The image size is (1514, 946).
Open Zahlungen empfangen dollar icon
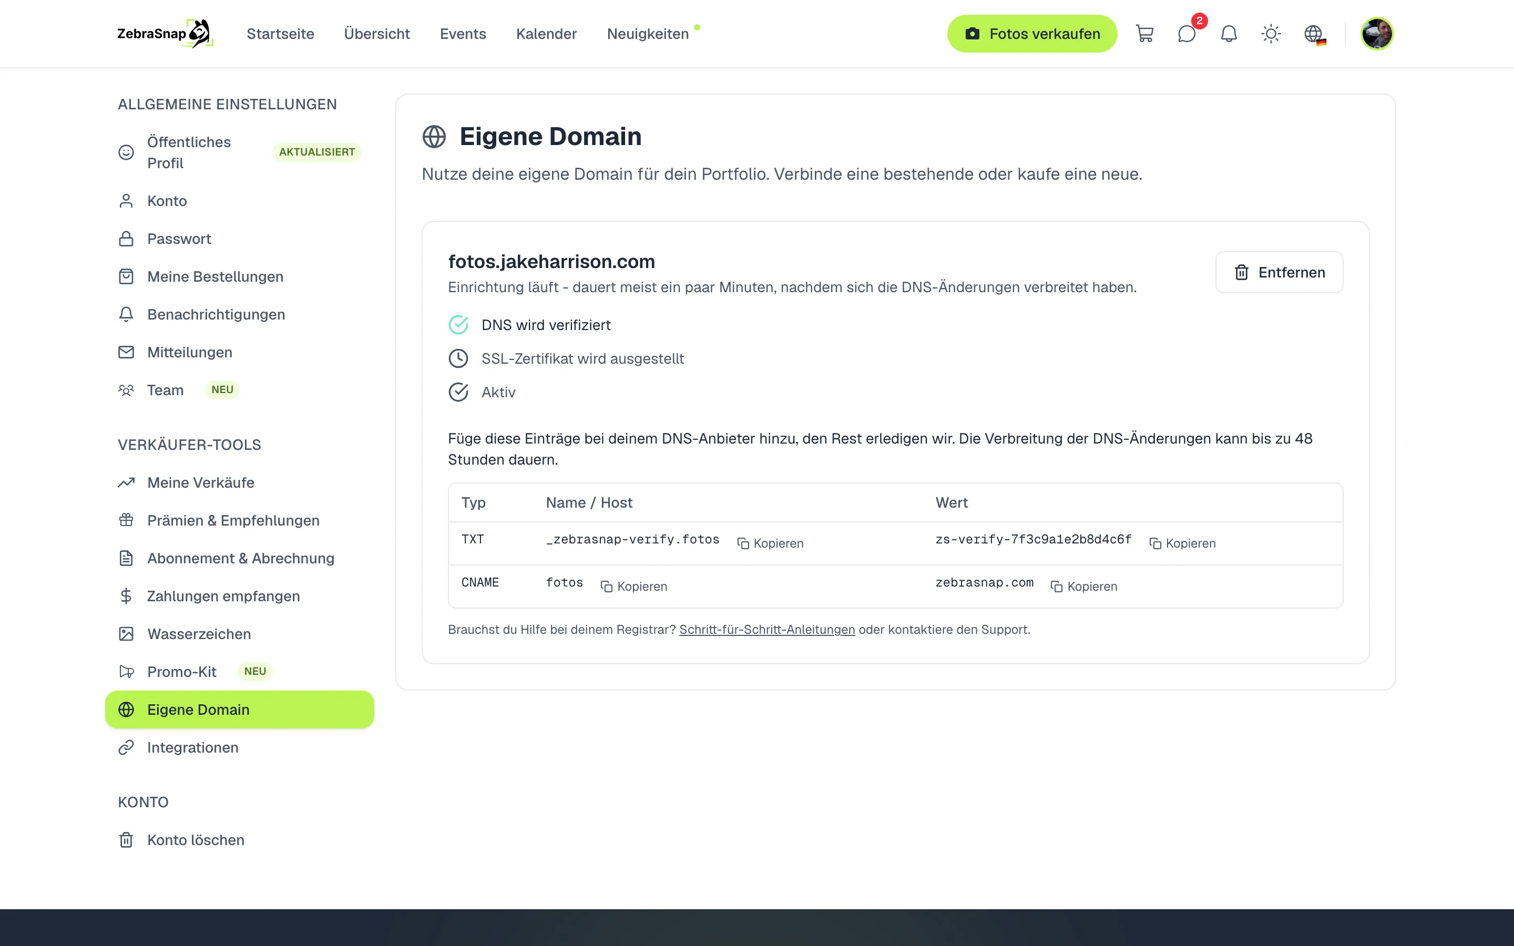[x=240, y=597]
